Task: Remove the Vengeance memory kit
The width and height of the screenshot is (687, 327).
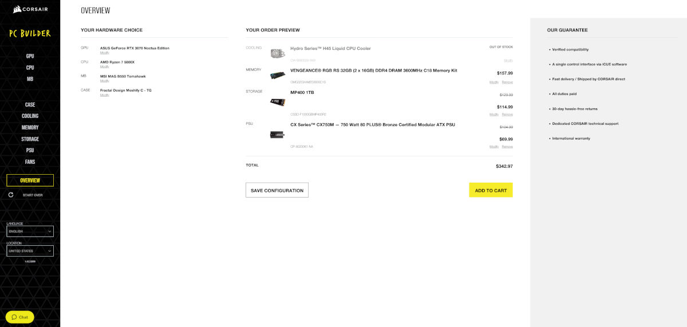Action: (x=507, y=82)
